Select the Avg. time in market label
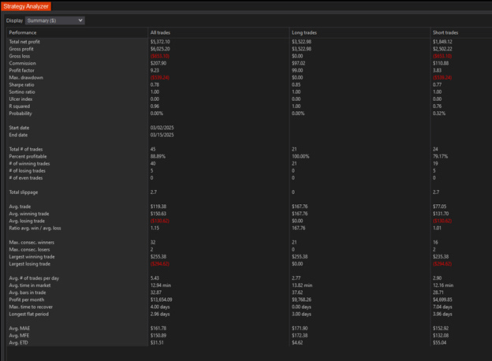This screenshot has width=492, height=361. (30, 285)
